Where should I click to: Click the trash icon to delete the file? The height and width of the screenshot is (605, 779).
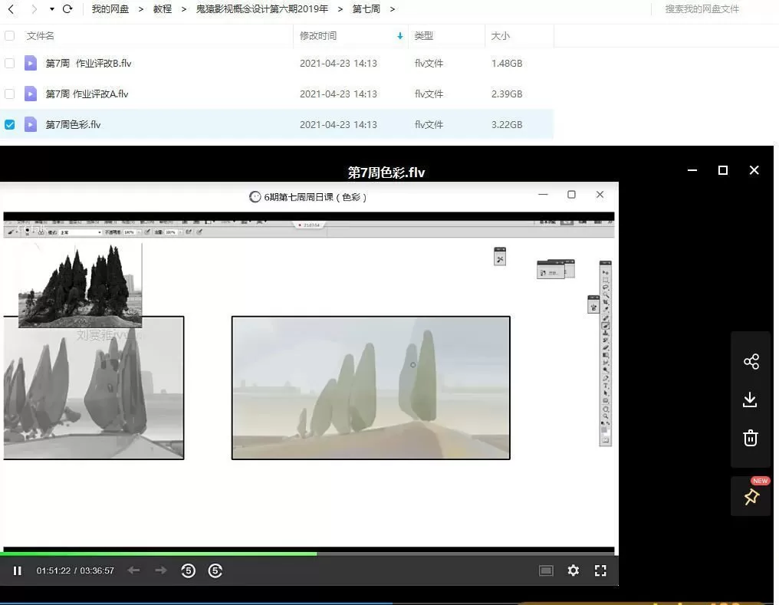coord(751,438)
